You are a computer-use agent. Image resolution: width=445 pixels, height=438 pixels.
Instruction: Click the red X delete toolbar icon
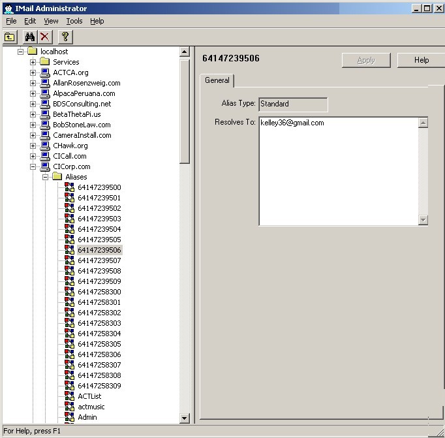tap(44, 37)
